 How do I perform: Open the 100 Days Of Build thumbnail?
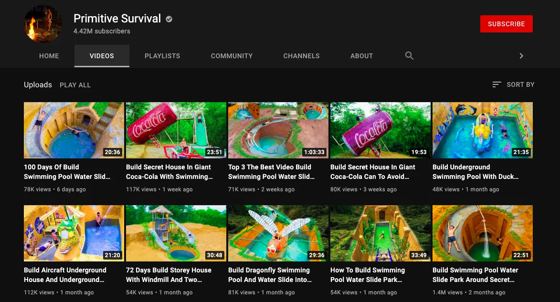pos(74,130)
